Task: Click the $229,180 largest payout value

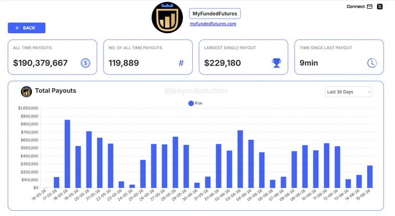Action: [x=222, y=63]
